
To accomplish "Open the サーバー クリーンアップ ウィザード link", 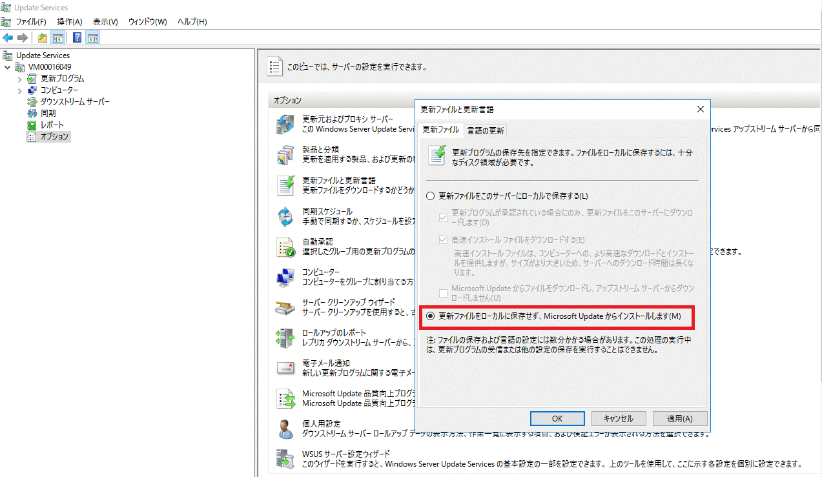I will pyautogui.click(x=349, y=302).
